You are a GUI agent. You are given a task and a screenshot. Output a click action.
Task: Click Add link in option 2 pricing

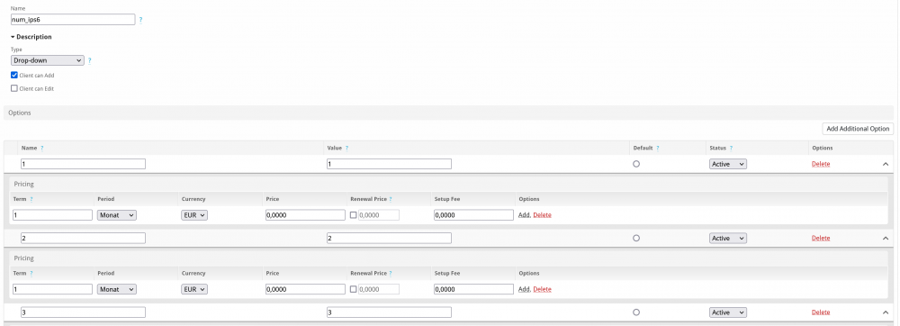pos(524,289)
